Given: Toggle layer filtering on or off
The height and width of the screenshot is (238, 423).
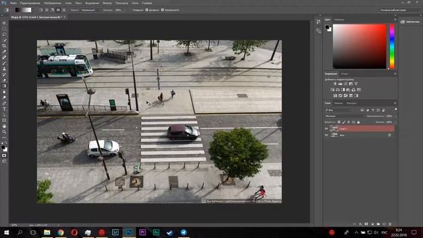Looking at the screenshot, I should [396, 109].
